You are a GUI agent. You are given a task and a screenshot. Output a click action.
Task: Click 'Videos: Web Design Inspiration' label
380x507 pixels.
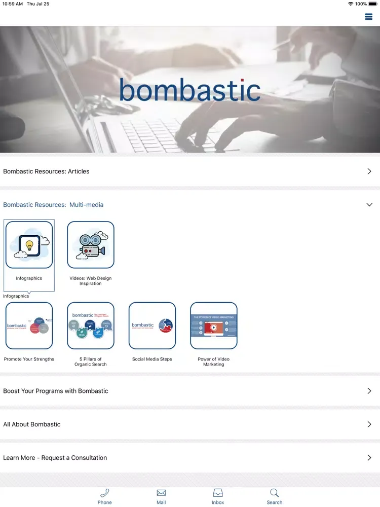[91, 281]
